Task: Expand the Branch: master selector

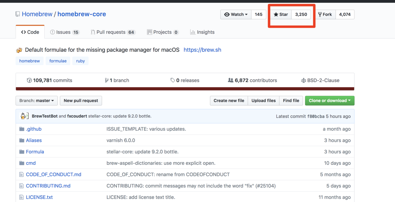Action: click(x=37, y=101)
